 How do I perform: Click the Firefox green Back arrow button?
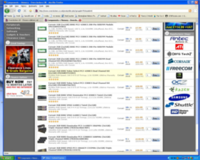tap(7, 11)
